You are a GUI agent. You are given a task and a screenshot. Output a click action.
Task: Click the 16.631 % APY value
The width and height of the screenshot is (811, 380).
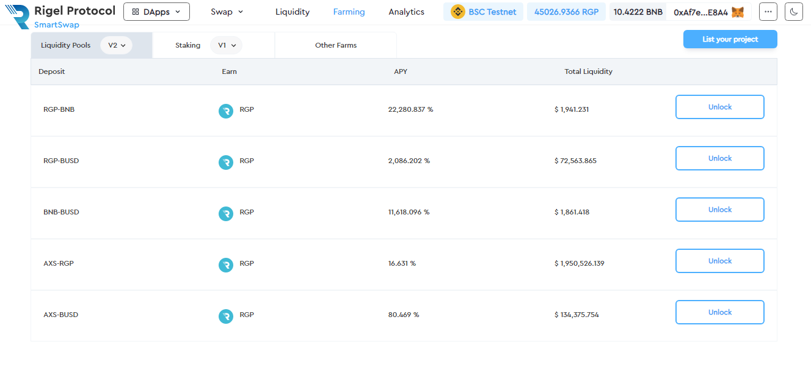[x=402, y=263]
